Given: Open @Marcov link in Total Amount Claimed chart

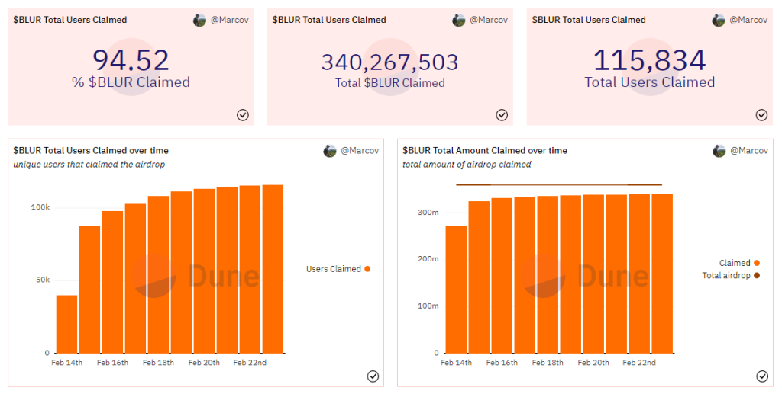Looking at the screenshot, I should [x=749, y=150].
